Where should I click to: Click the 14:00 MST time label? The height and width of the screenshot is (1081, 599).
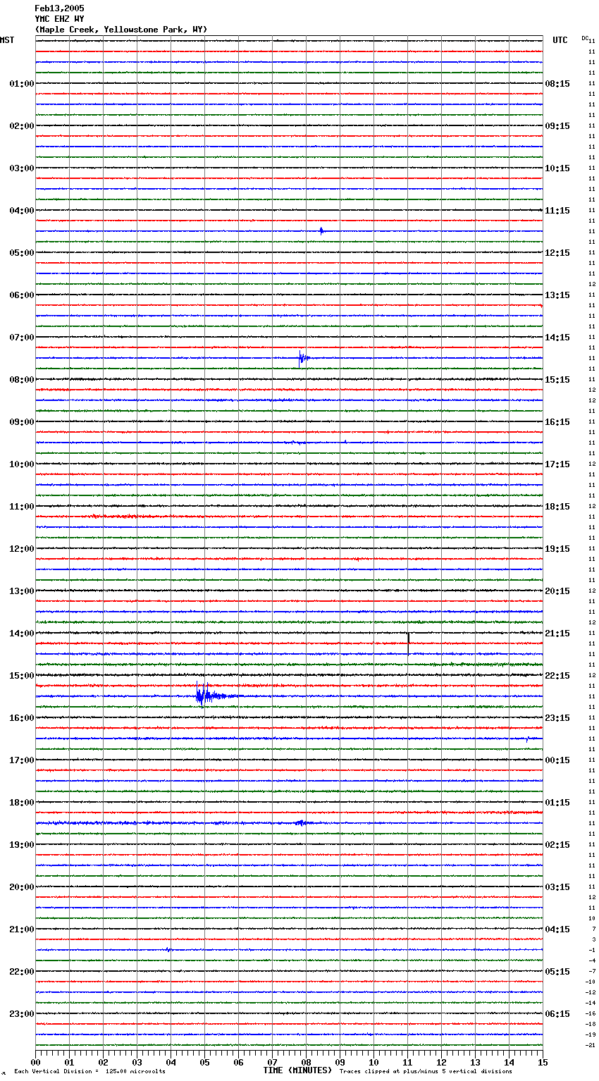coord(22,634)
